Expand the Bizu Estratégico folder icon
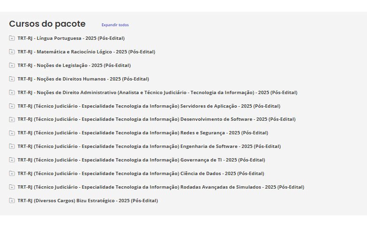Image resolution: width=367 pixels, height=227 pixels. 12,201
